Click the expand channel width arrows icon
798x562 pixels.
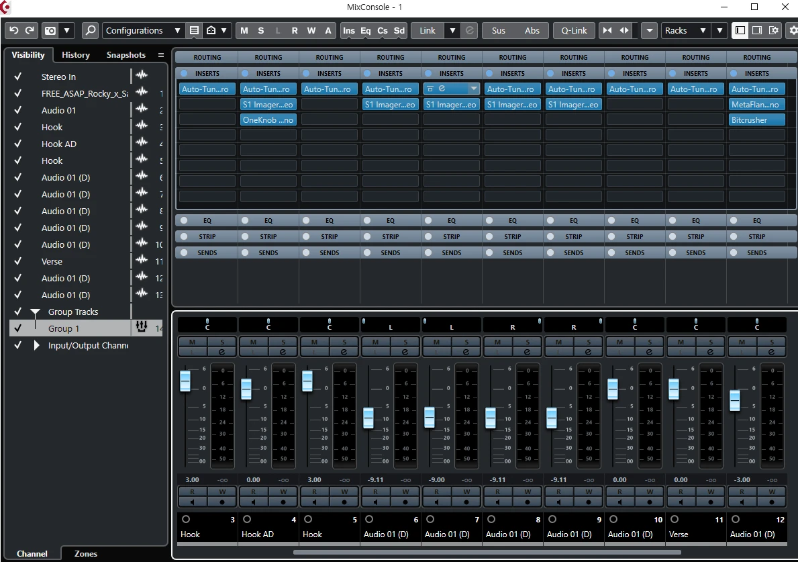point(624,30)
